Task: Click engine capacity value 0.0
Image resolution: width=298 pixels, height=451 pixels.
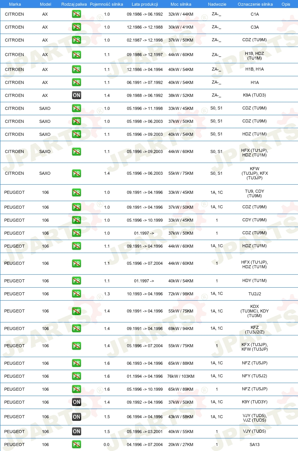Action: coord(107,445)
